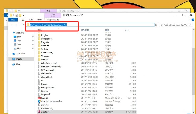Sort by 类型 column header
Screen dimensions: 196x114
[107, 30]
